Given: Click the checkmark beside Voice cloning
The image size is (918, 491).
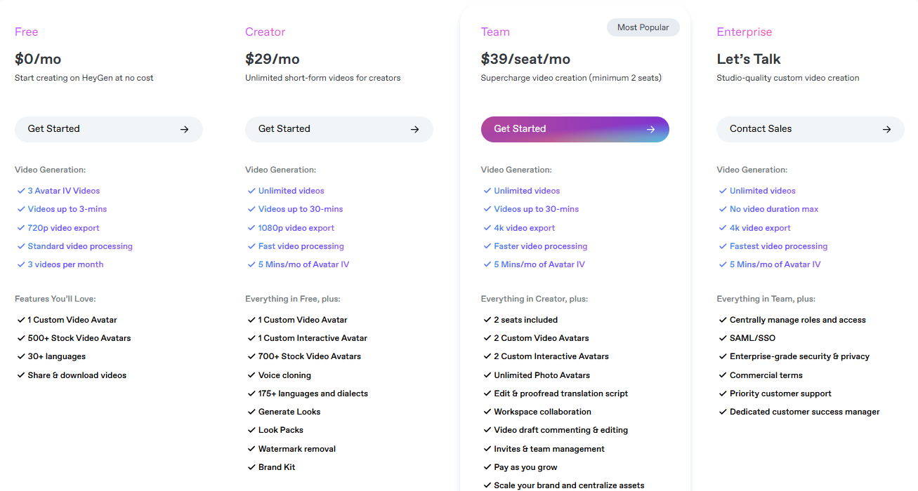Looking at the screenshot, I should pos(251,375).
